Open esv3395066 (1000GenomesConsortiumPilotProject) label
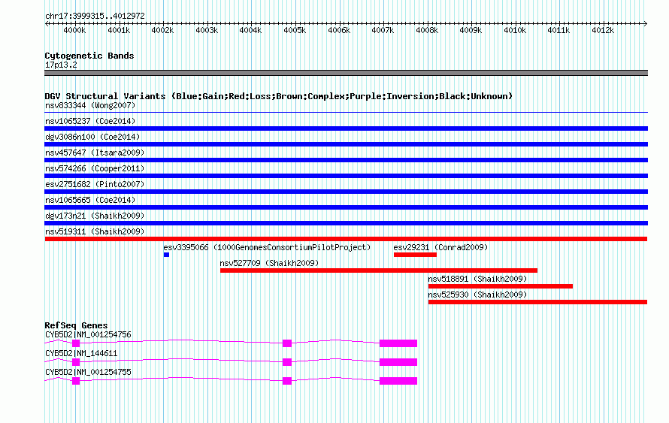Viewport: 669px width, 423px height. click(267, 247)
